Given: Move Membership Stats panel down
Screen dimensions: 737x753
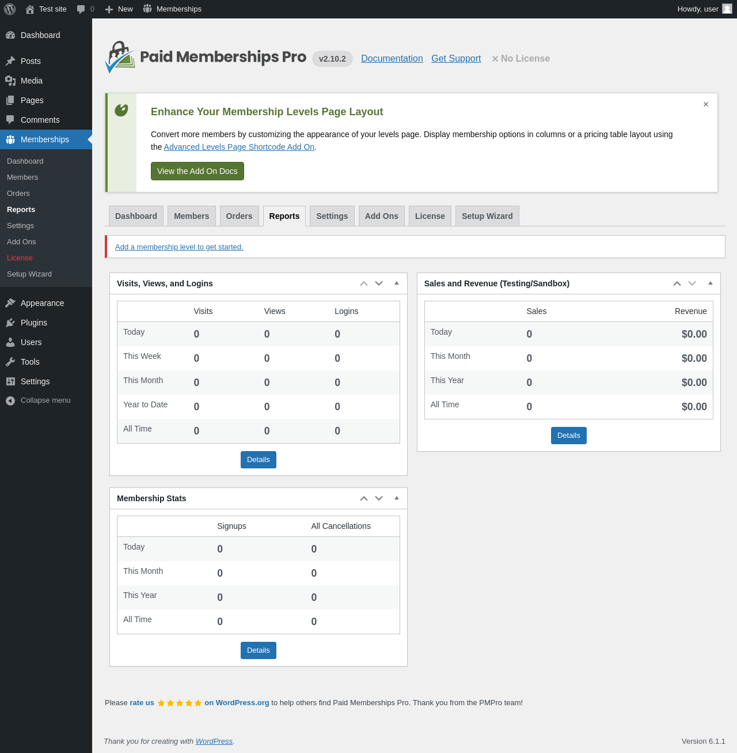Looking at the screenshot, I should click(379, 498).
